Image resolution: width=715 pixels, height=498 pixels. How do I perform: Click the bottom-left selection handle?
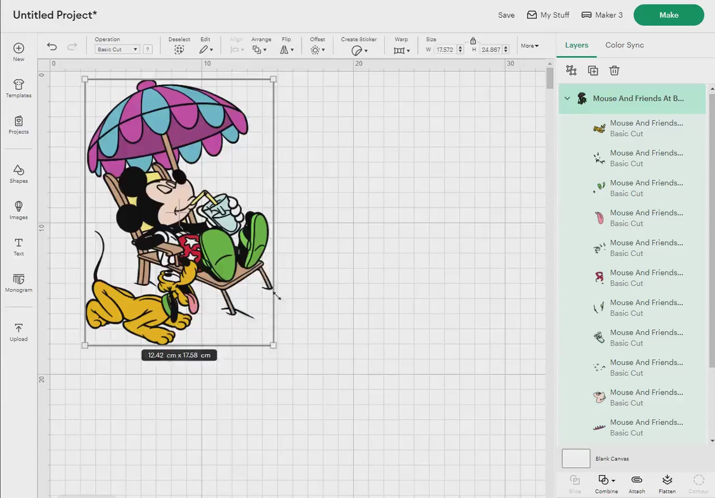pyautogui.click(x=85, y=346)
